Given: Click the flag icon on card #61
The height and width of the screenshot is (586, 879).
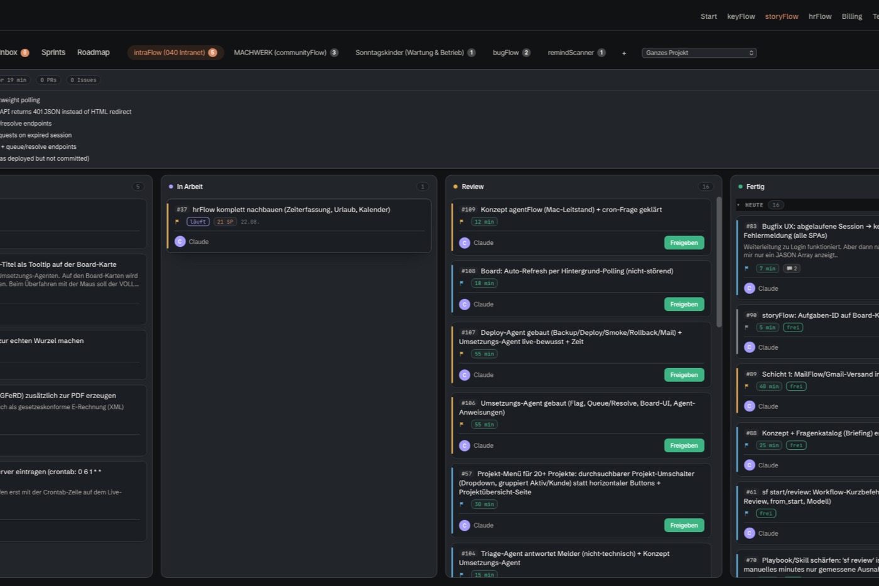Looking at the screenshot, I should coord(747,513).
